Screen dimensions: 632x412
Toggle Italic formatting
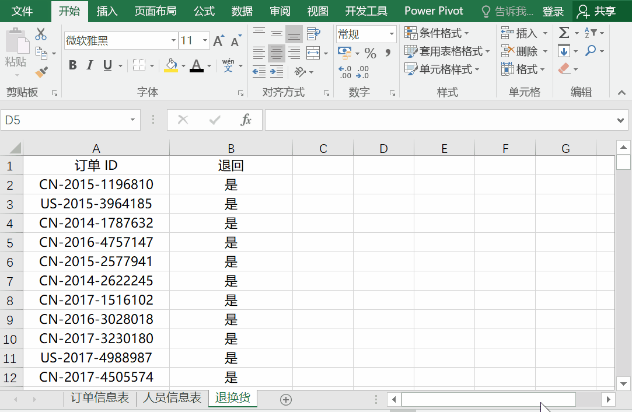click(90, 65)
